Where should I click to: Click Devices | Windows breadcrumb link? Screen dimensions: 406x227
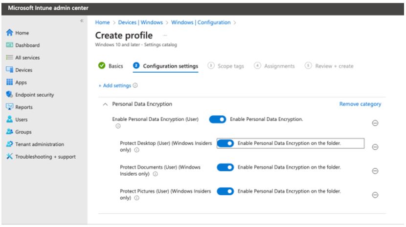(x=140, y=22)
